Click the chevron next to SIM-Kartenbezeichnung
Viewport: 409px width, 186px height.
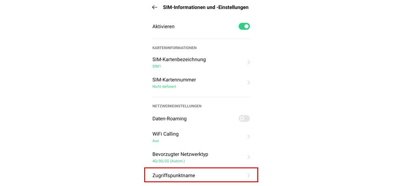(249, 62)
